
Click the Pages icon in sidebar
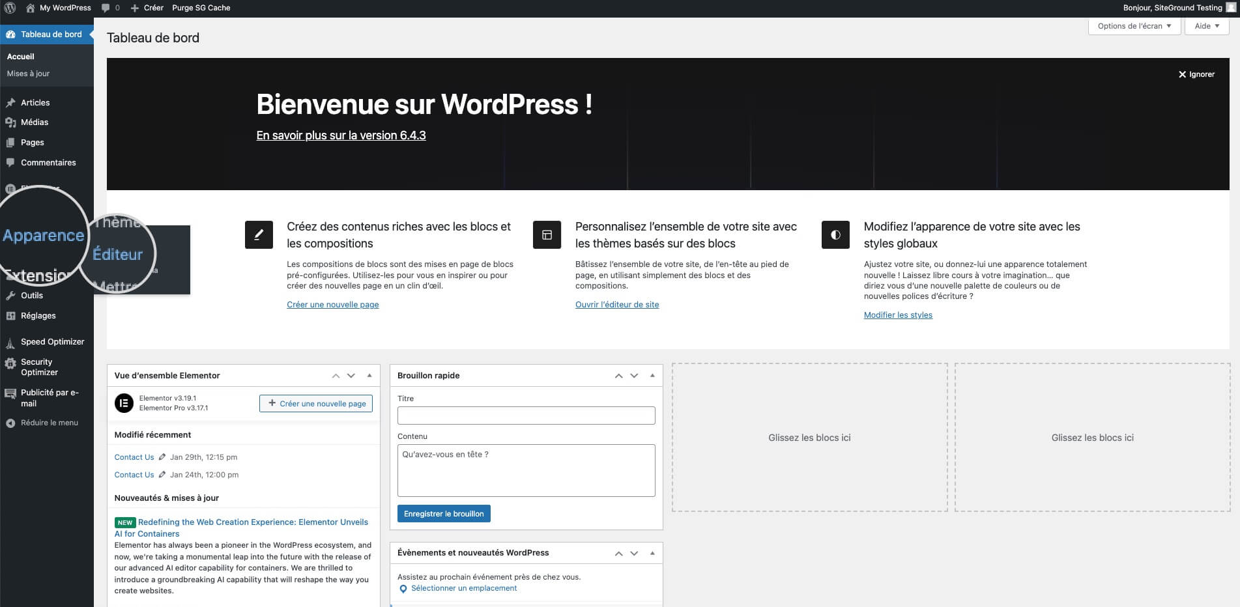pyautogui.click(x=10, y=143)
